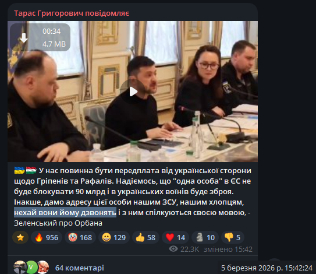
Task: Click the green V commenter avatar
Action: (x=31, y=268)
